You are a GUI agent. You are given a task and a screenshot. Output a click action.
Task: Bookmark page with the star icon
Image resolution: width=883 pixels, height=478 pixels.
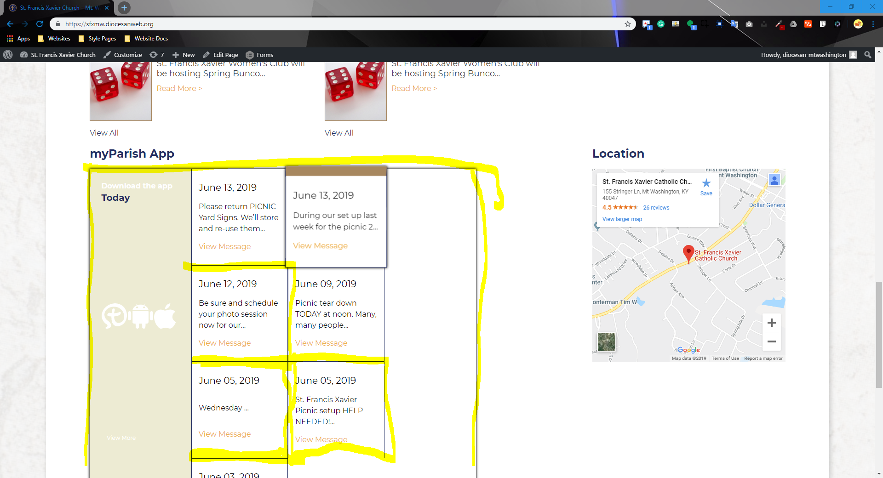627,24
